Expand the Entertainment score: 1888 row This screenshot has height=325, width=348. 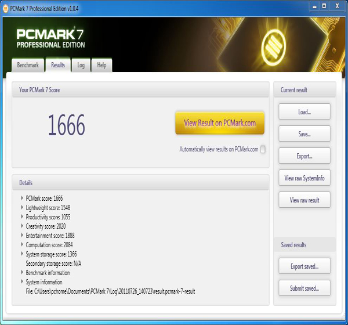(22, 235)
